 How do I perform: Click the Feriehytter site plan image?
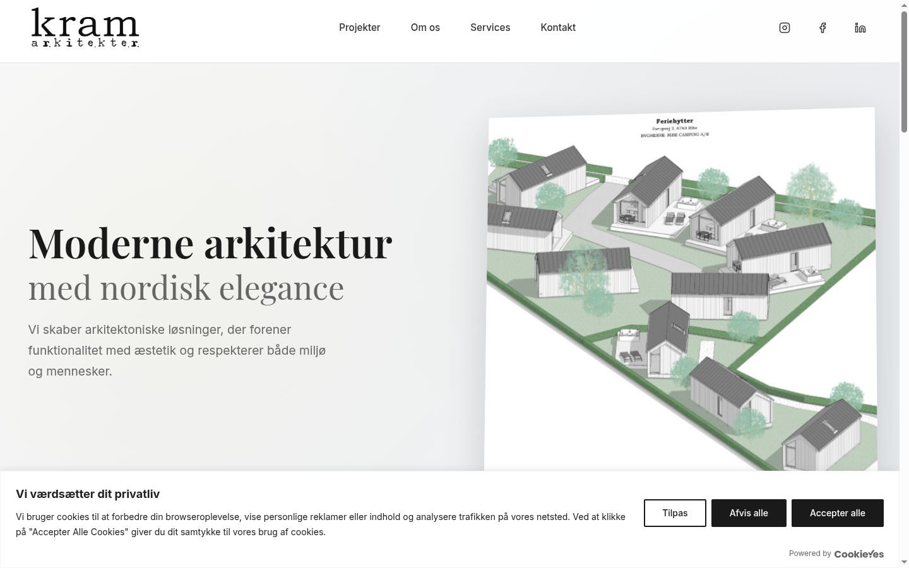point(680,289)
